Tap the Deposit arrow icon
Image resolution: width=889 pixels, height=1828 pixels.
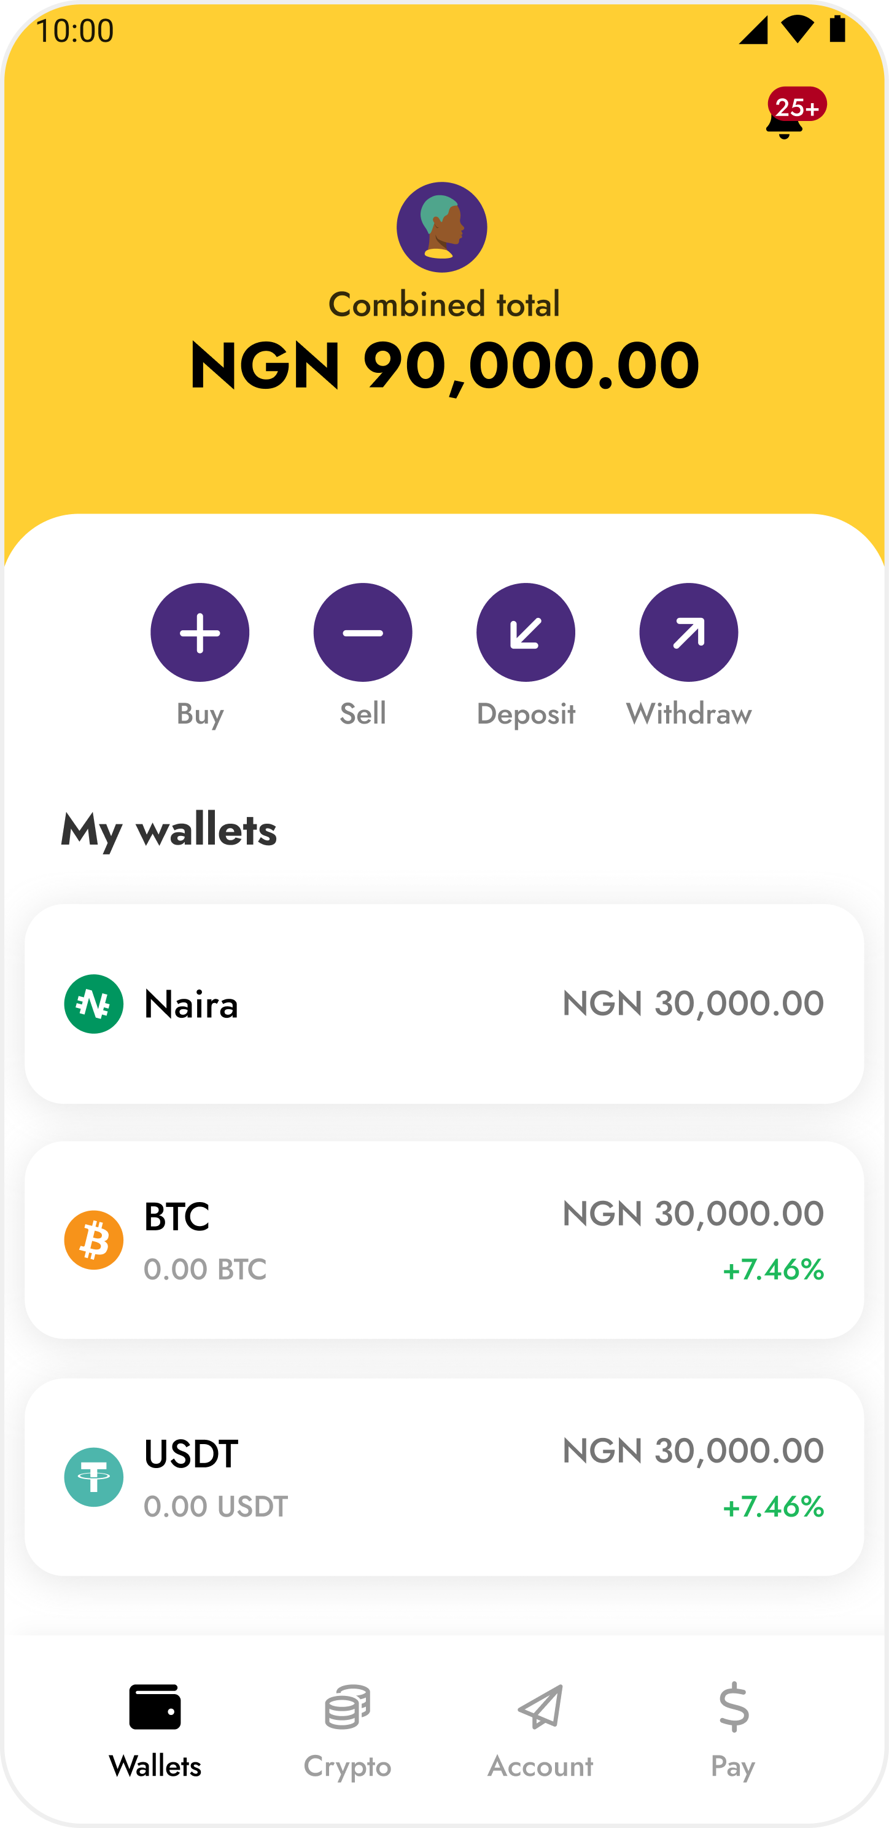[525, 632]
